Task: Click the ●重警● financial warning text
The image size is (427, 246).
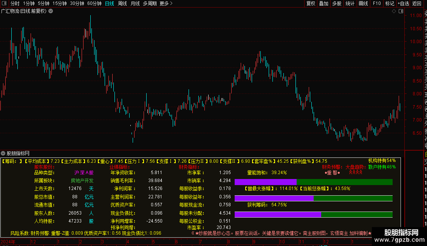Action: tap(332, 173)
